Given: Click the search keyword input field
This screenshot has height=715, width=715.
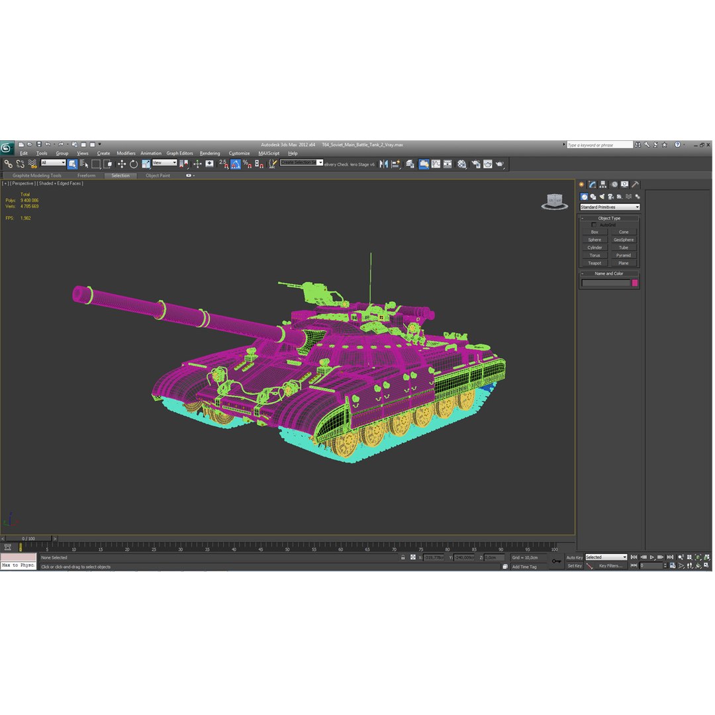Looking at the screenshot, I should click(x=600, y=145).
